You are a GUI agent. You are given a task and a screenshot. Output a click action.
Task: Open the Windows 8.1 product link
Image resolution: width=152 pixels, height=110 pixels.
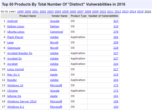[x=16, y=107]
